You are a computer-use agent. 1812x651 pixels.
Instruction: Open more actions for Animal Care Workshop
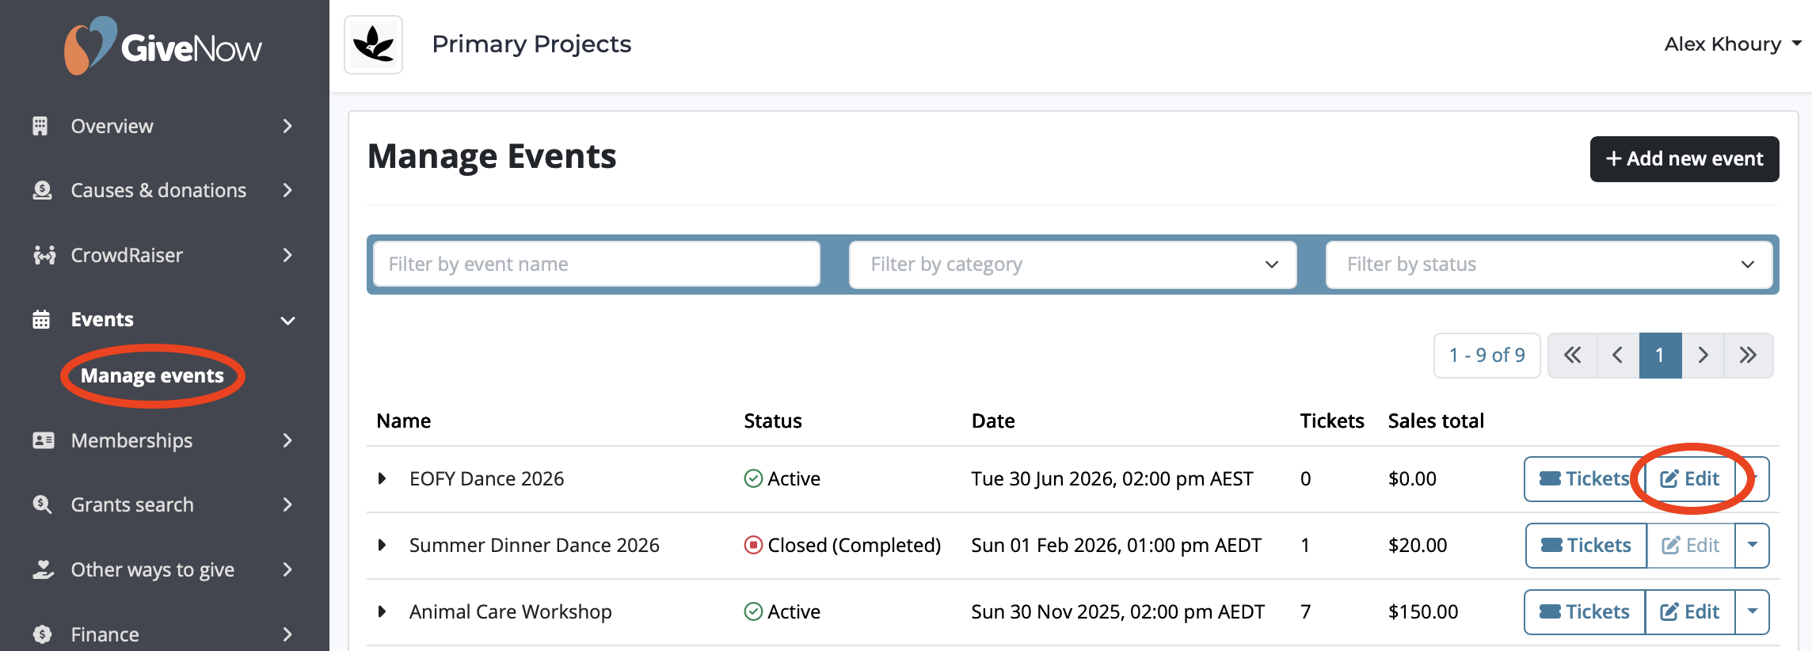click(x=1752, y=611)
